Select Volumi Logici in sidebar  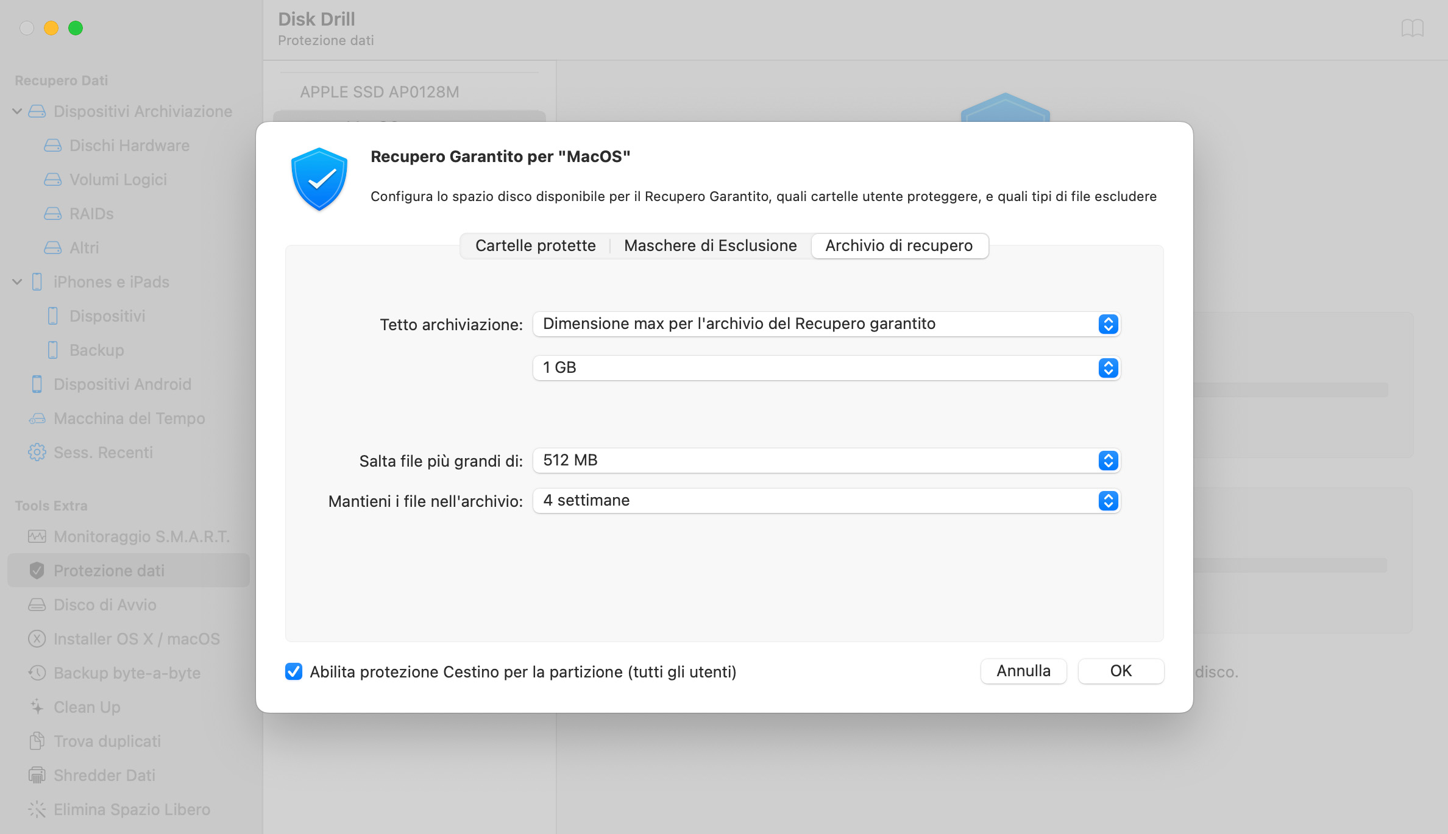coord(129,180)
